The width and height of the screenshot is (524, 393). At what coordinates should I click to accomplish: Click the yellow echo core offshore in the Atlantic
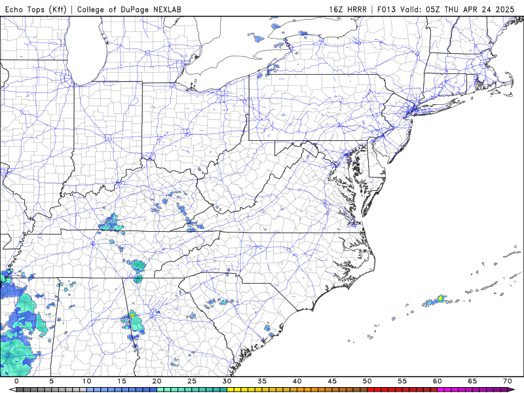pyautogui.click(x=440, y=297)
